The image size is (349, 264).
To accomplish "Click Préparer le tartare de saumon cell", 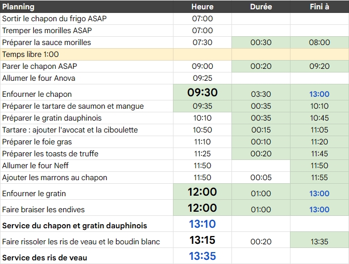I will tap(73, 106).
